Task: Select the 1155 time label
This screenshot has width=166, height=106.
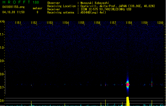Action: (81, 23)
